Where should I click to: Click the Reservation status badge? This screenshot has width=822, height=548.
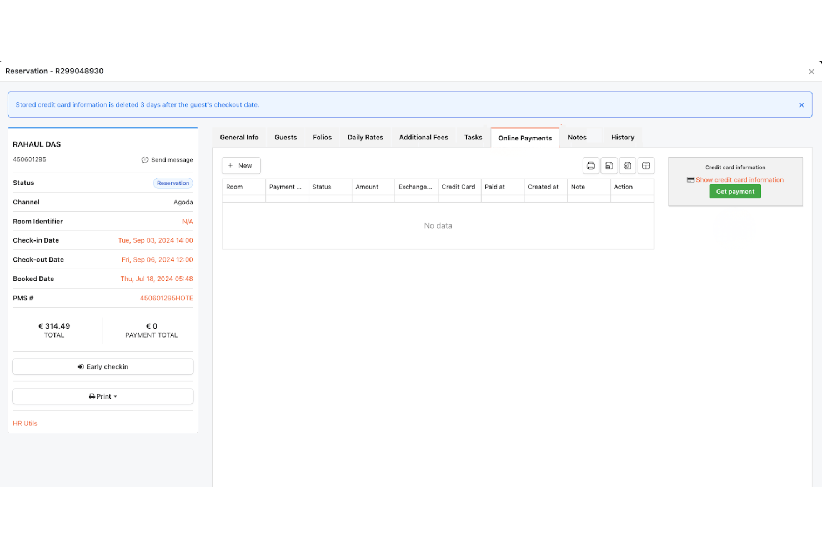[173, 183]
